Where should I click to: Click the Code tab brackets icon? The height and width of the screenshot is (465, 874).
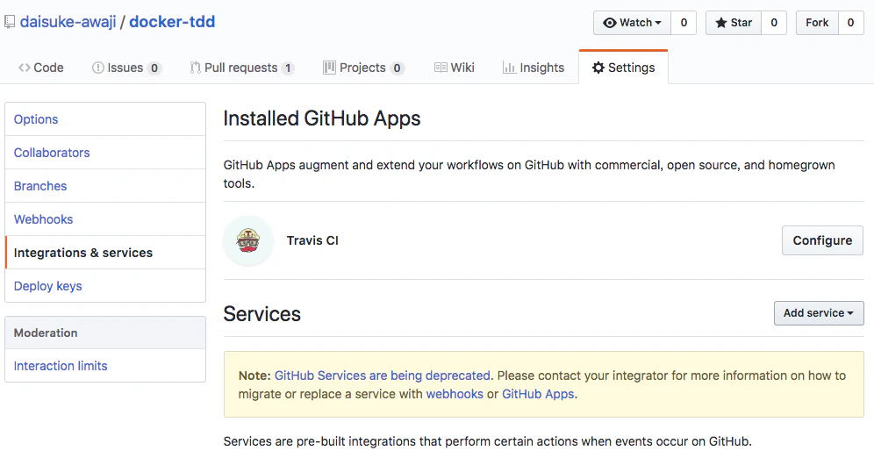(24, 68)
